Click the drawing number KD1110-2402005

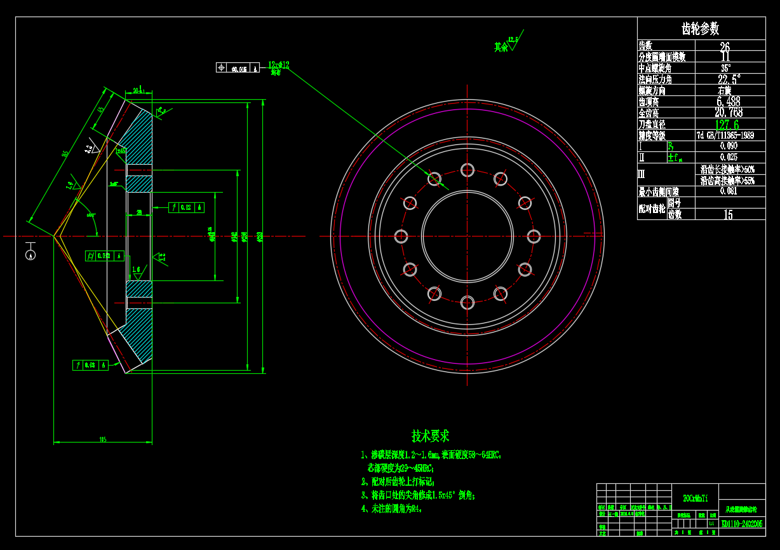coord(742,524)
